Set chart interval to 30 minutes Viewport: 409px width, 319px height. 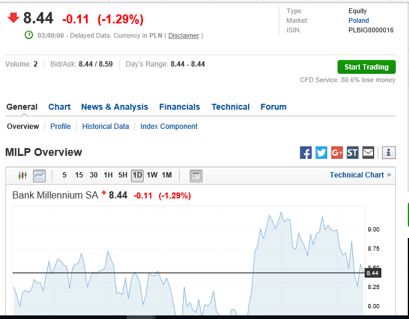coord(94,175)
